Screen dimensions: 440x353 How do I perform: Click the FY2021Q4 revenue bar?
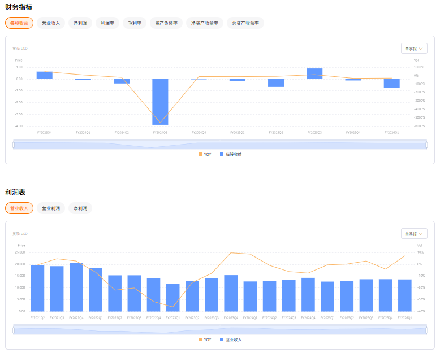(76, 287)
